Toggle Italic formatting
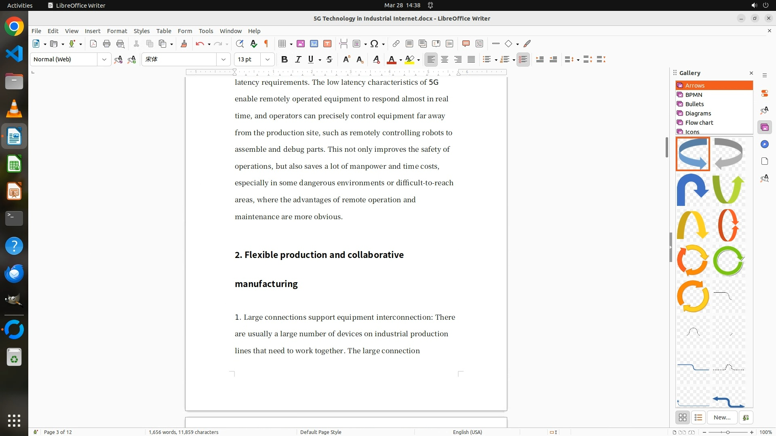The height and width of the screenshot is (436, 776). (298, 59)
